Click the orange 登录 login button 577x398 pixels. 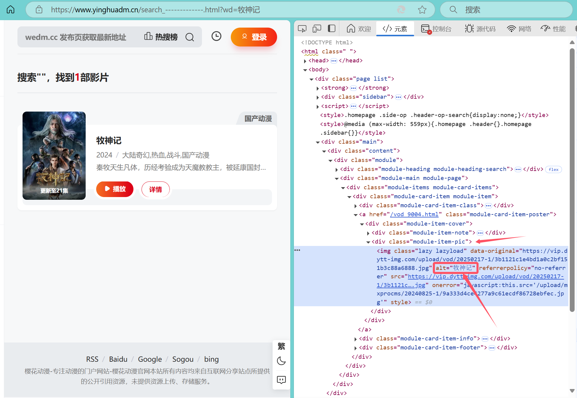[254, 37]
